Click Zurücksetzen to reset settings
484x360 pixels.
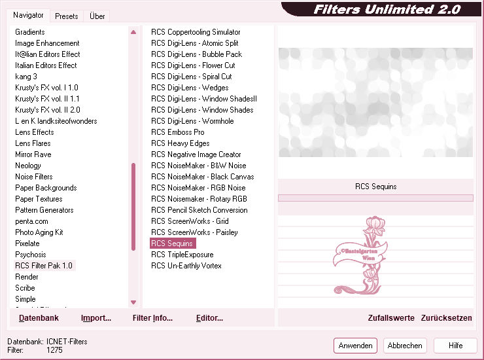tap(446, 318)
